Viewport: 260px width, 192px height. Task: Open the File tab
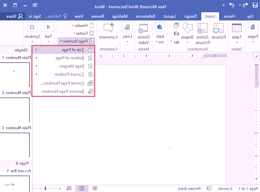point(250,16)
